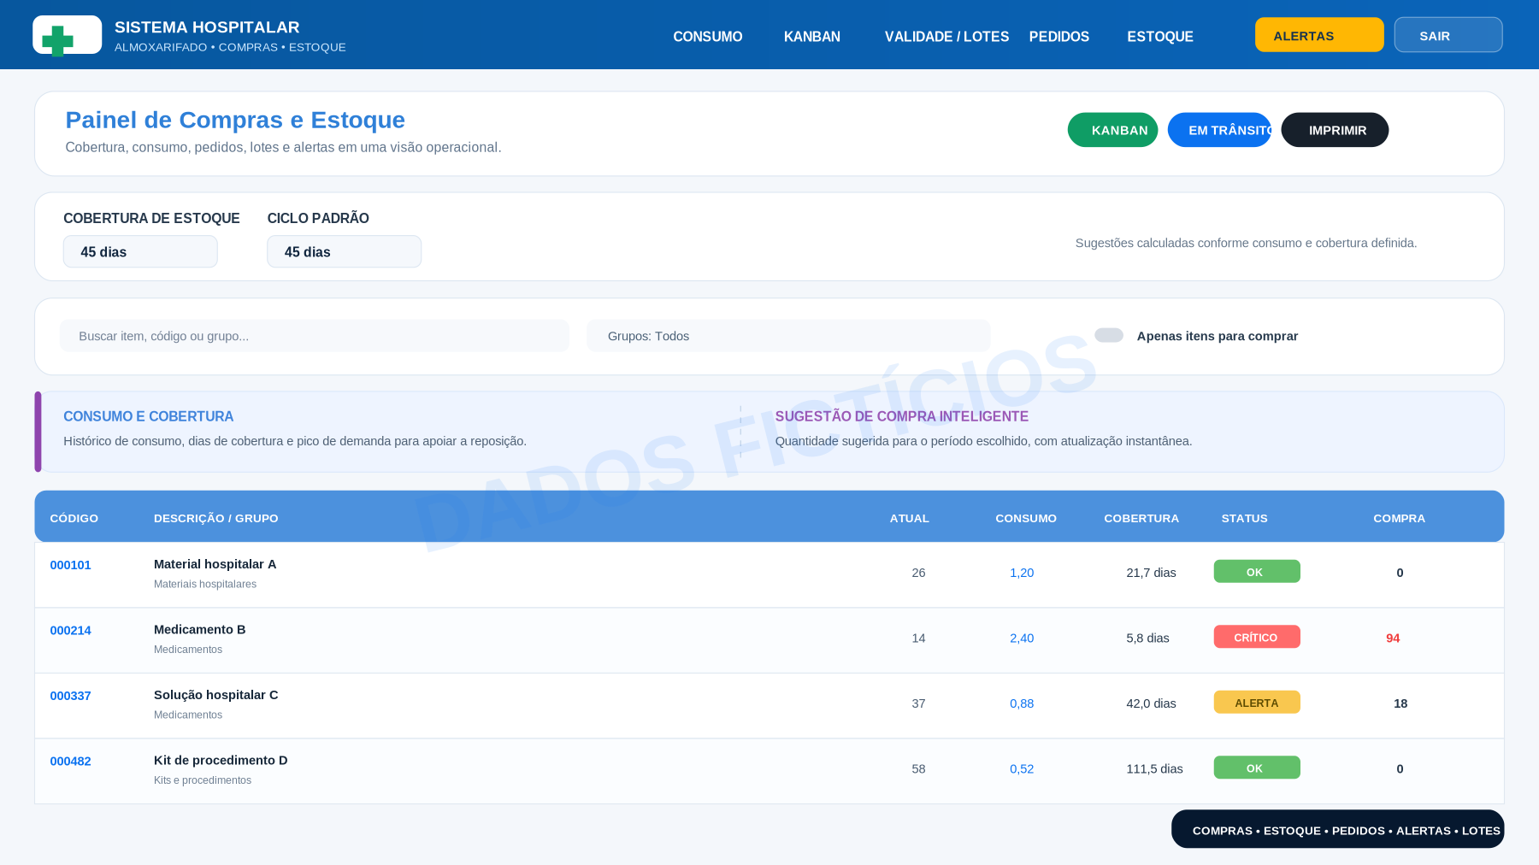Select the 'Medicamento B' item name

pyautogui.click(x=200, y=630)
